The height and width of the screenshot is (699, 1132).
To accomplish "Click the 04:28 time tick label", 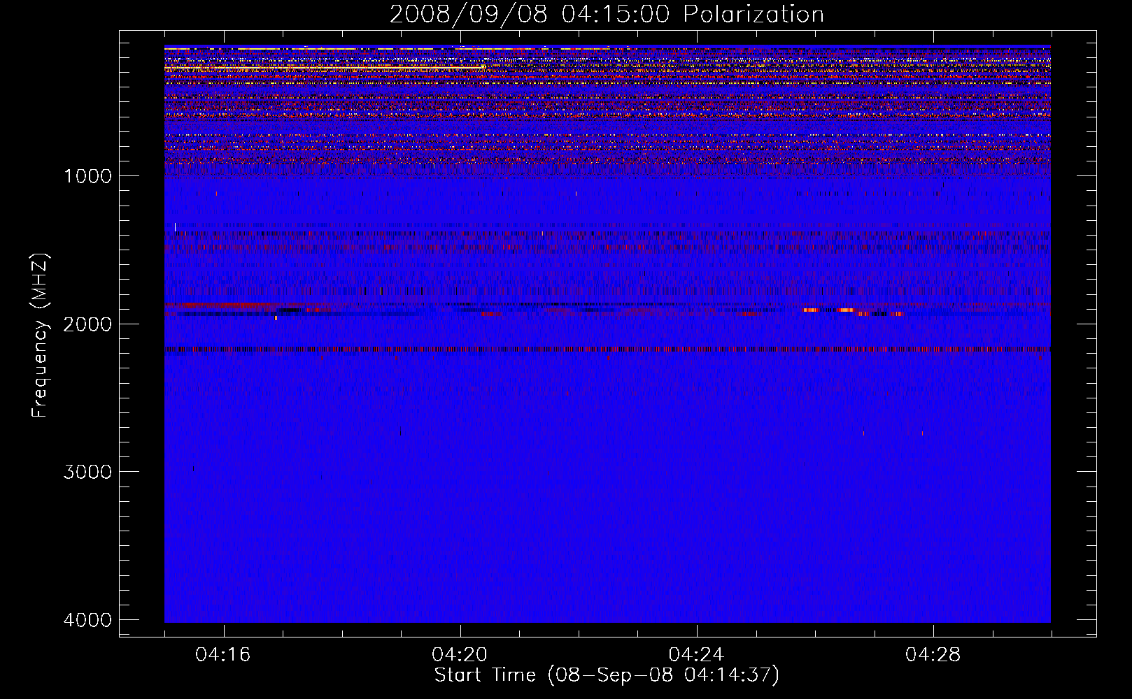I will [933, 654].
